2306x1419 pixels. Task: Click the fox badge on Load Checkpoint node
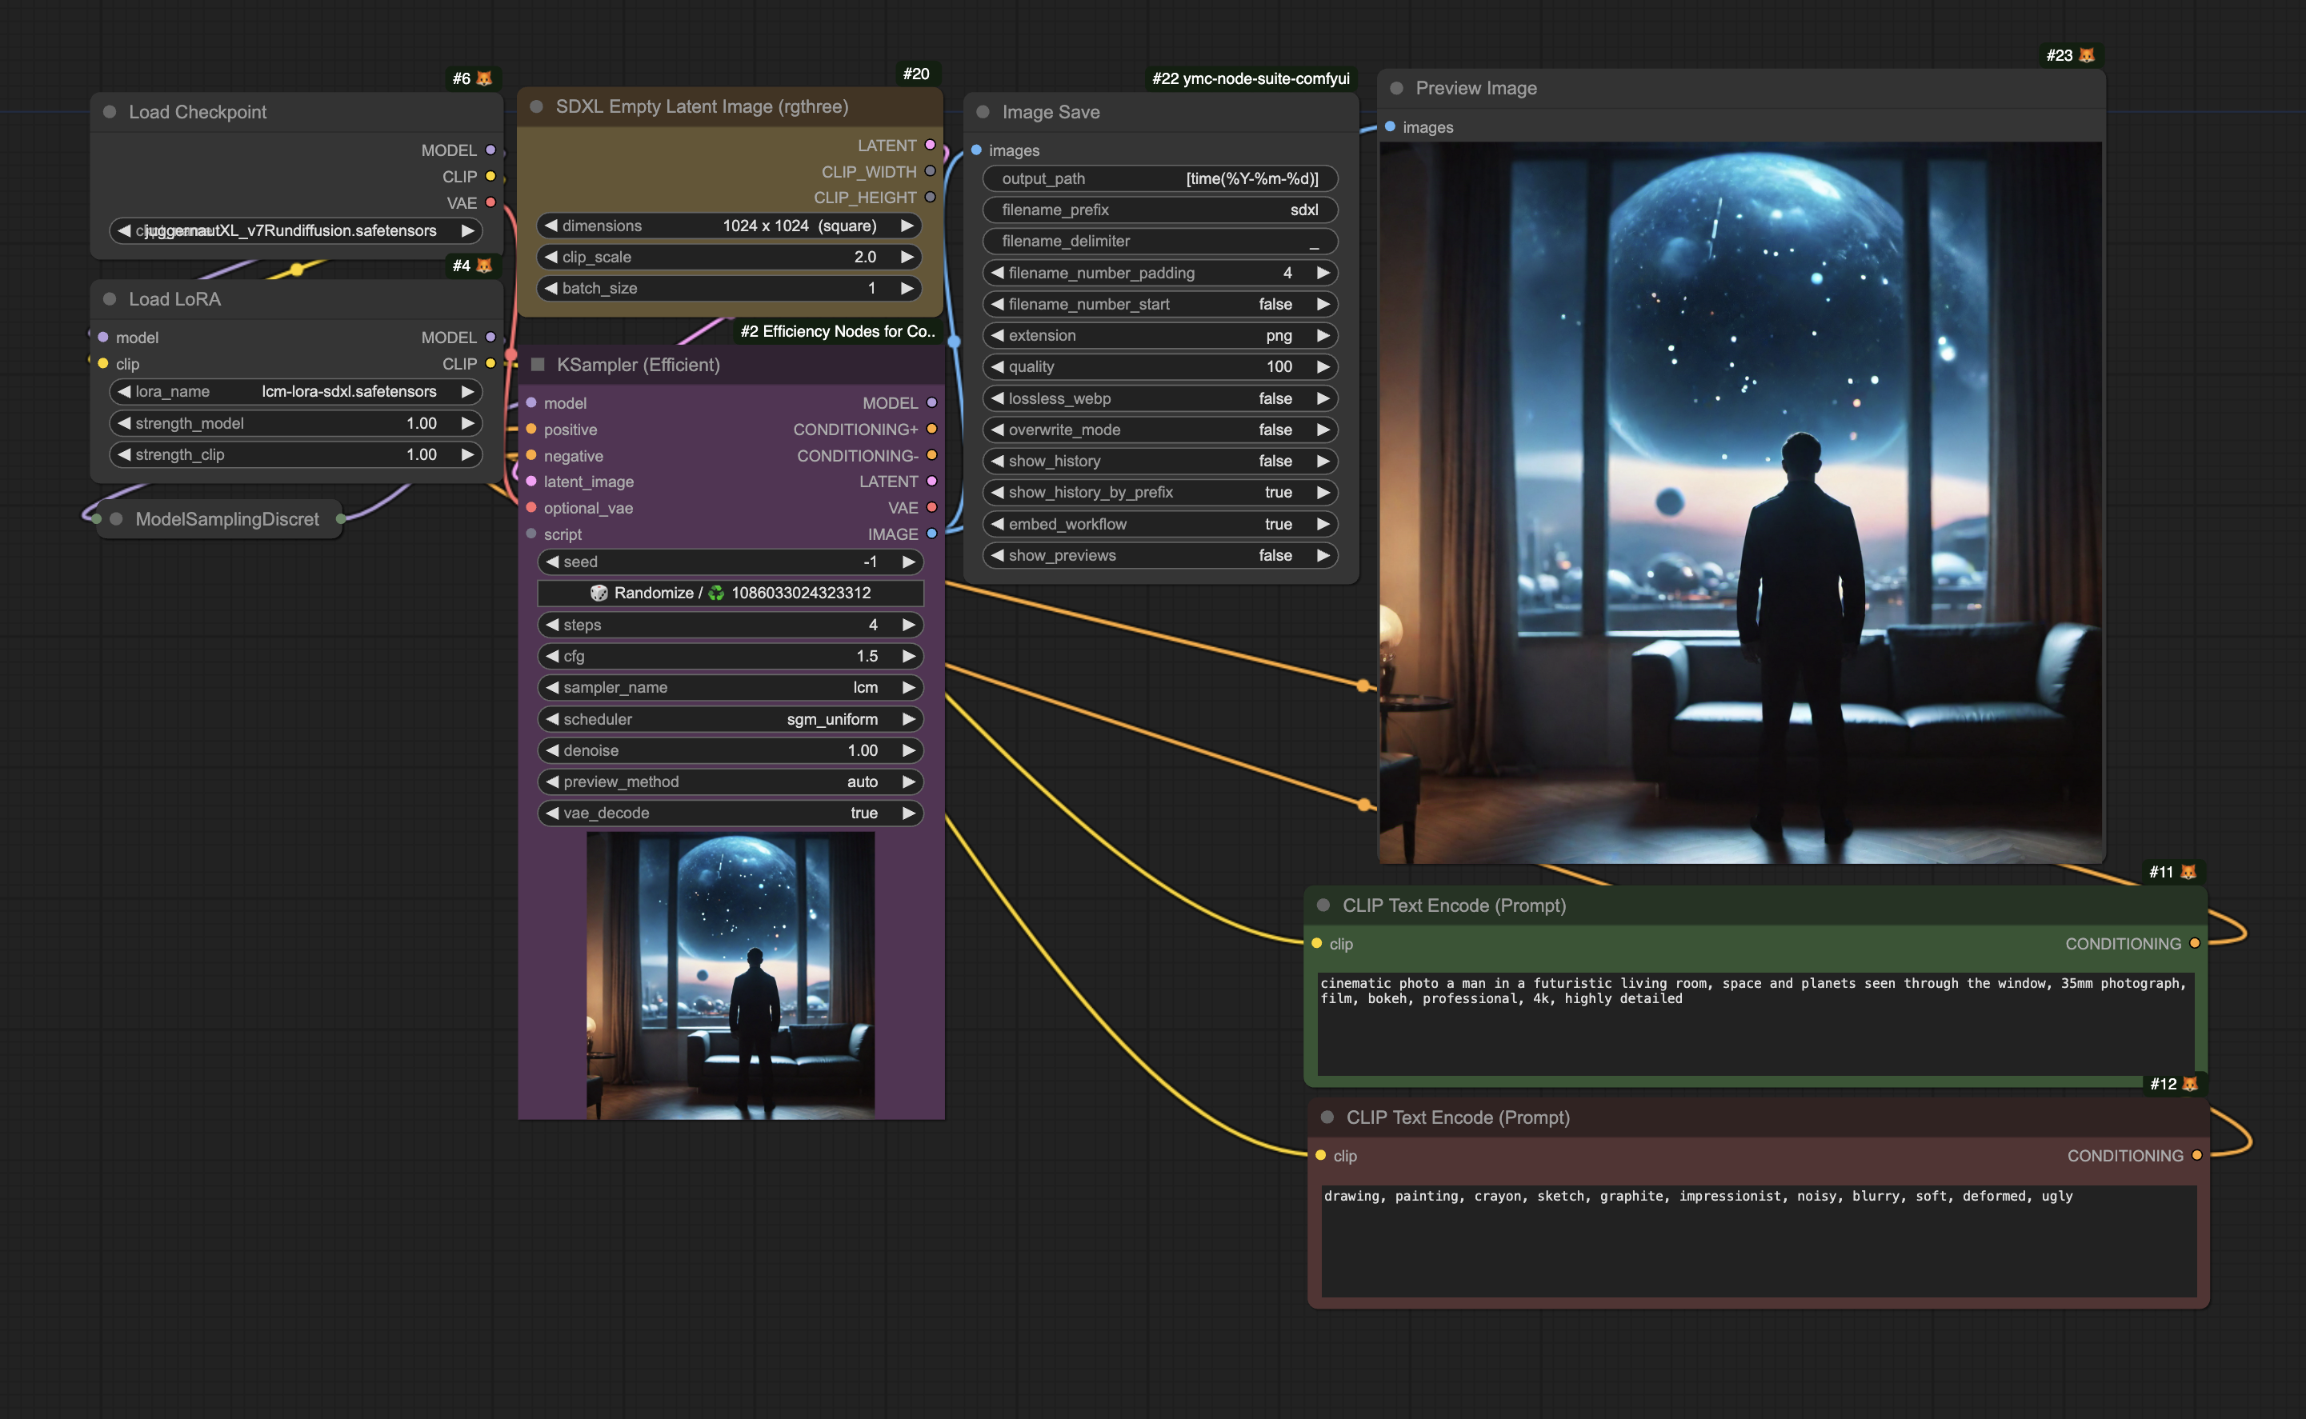click(484, 79)
